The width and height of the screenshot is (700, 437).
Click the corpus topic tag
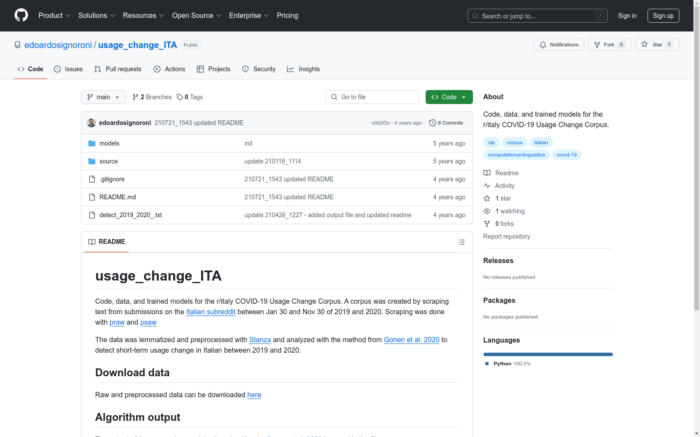[514, 142]
